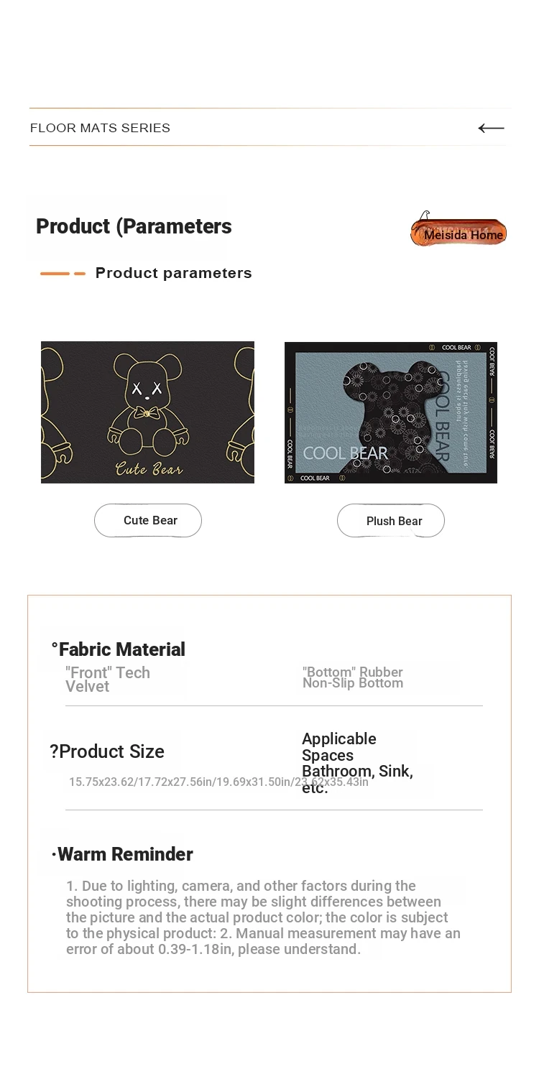Click the "Bottom" Rubber Non-Slip Bottom text

(x=353, y=677)
